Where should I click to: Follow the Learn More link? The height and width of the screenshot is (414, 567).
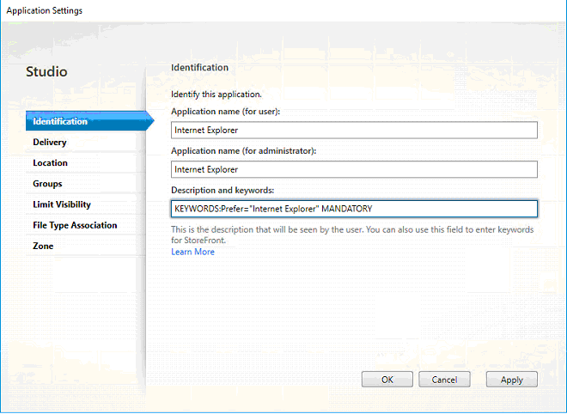pyautogui.click(x=192, y=252)
